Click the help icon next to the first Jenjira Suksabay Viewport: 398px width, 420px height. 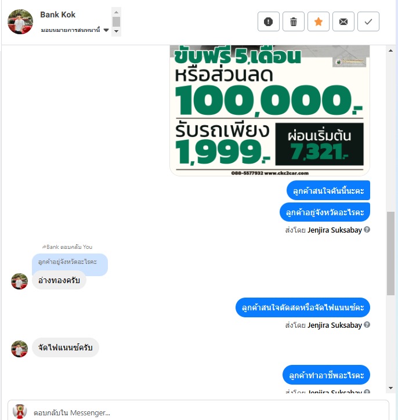point(367,230)
